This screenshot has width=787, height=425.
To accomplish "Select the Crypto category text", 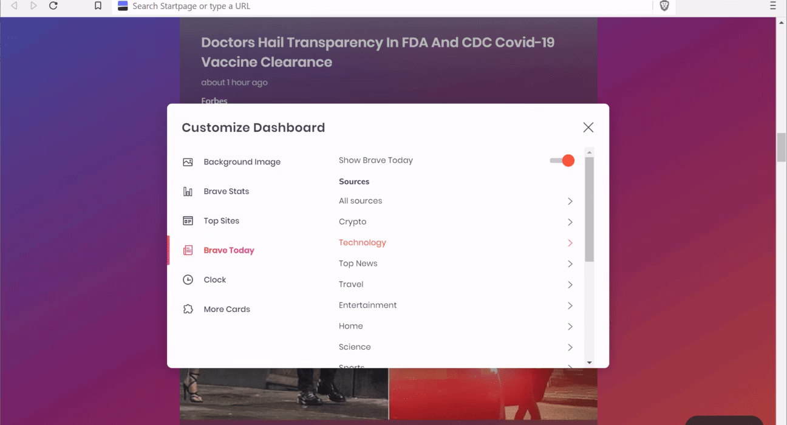I will (353, 222).
